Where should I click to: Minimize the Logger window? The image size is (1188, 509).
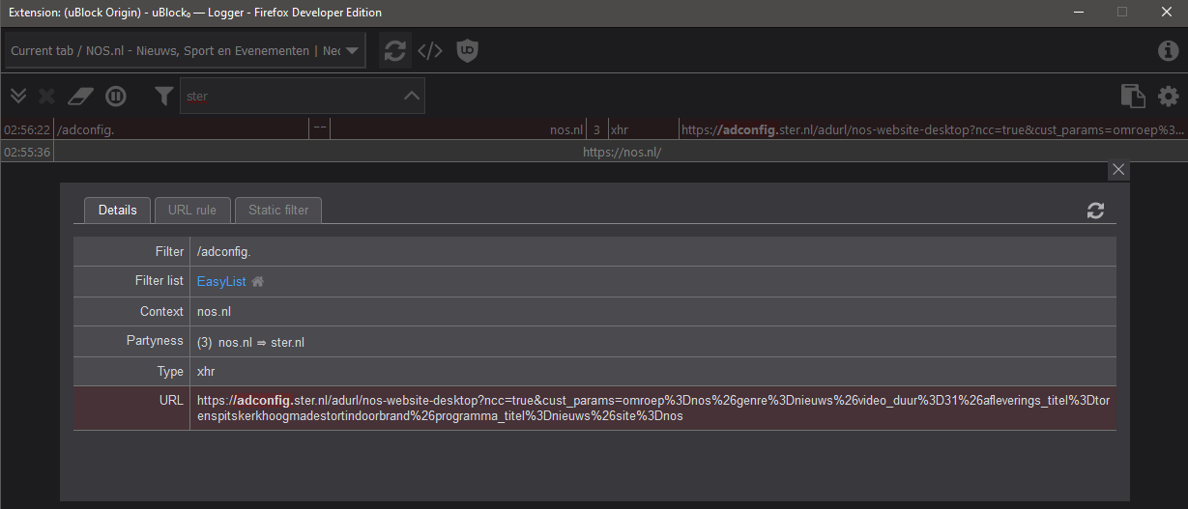[1078, 13]
